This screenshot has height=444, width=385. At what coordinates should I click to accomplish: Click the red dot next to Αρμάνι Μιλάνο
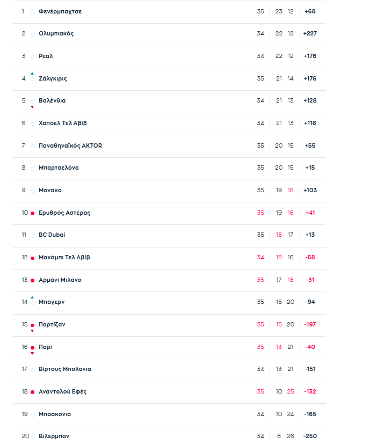point(32,280)
